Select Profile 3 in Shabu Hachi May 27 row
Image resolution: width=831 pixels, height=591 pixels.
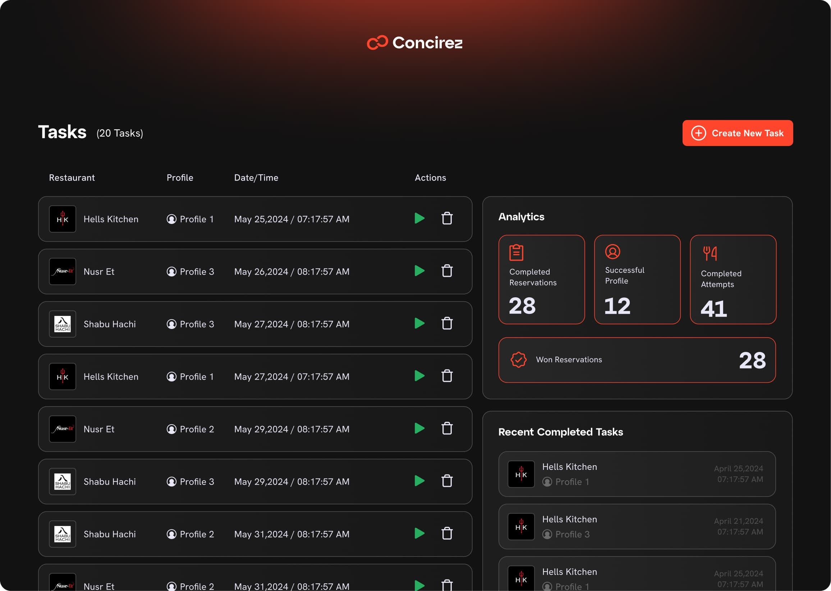click(x=190, y=324)
